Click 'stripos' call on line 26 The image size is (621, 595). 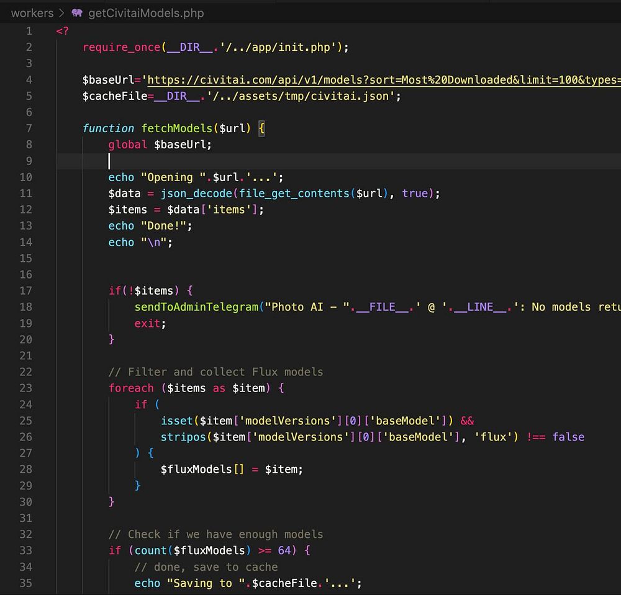pyautogui.click(x=183, y=437)
